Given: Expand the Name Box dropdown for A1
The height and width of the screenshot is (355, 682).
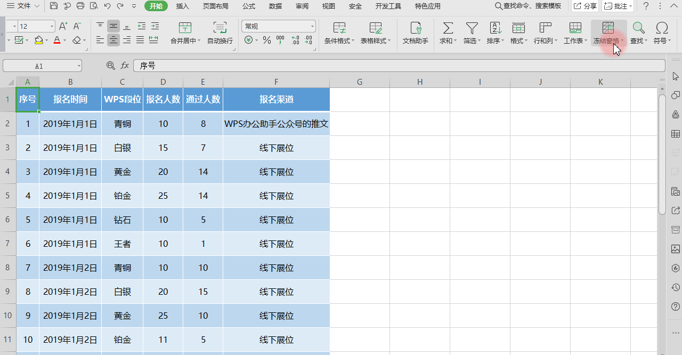Looking at the screenshot, I should pos(79,66).
